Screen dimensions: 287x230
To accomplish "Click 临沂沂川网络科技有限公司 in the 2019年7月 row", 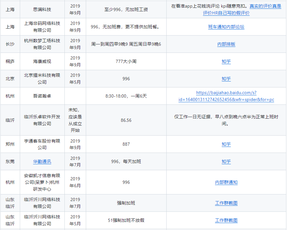I will point(42,203).
